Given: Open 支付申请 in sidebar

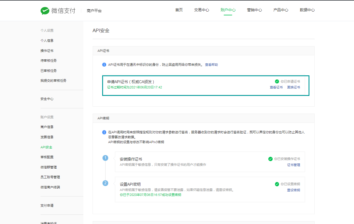Looking at the screenshot, I should (47, 205).
